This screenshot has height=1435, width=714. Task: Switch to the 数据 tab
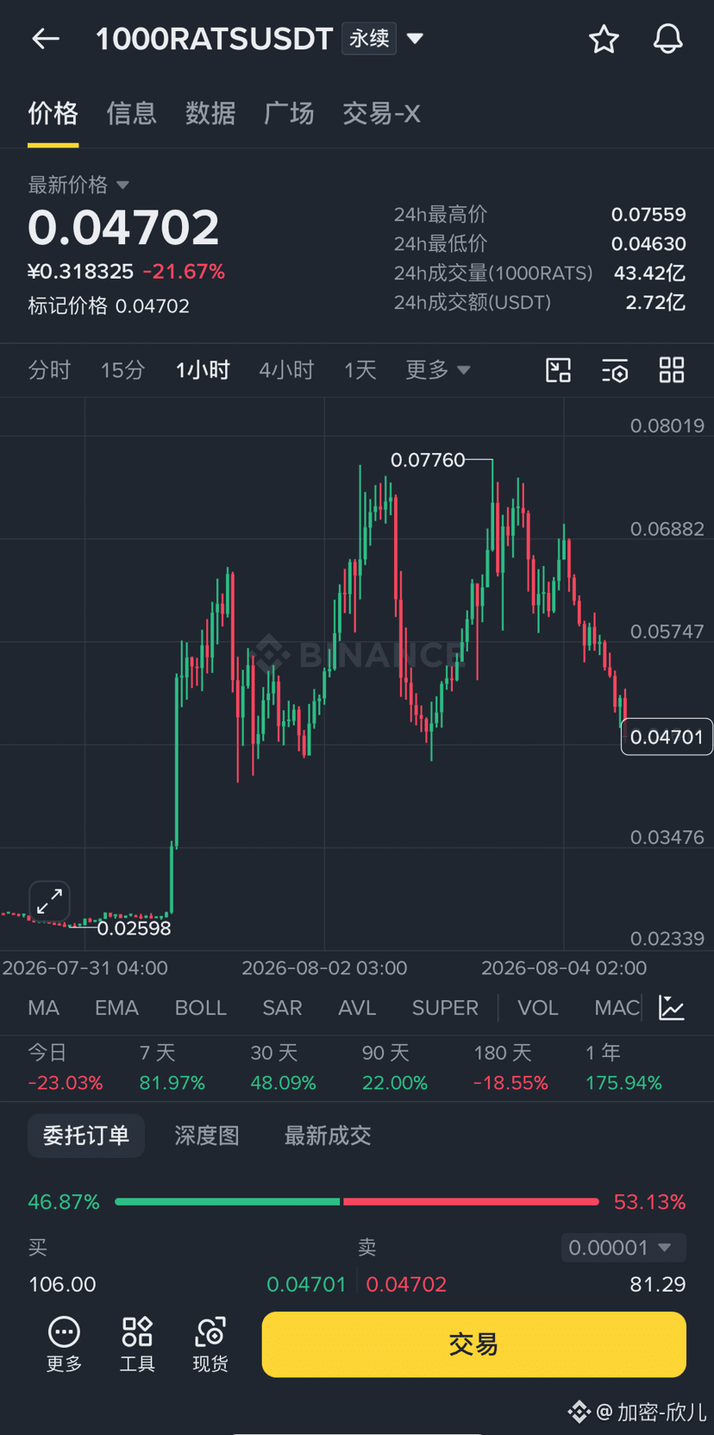[210, 114]
